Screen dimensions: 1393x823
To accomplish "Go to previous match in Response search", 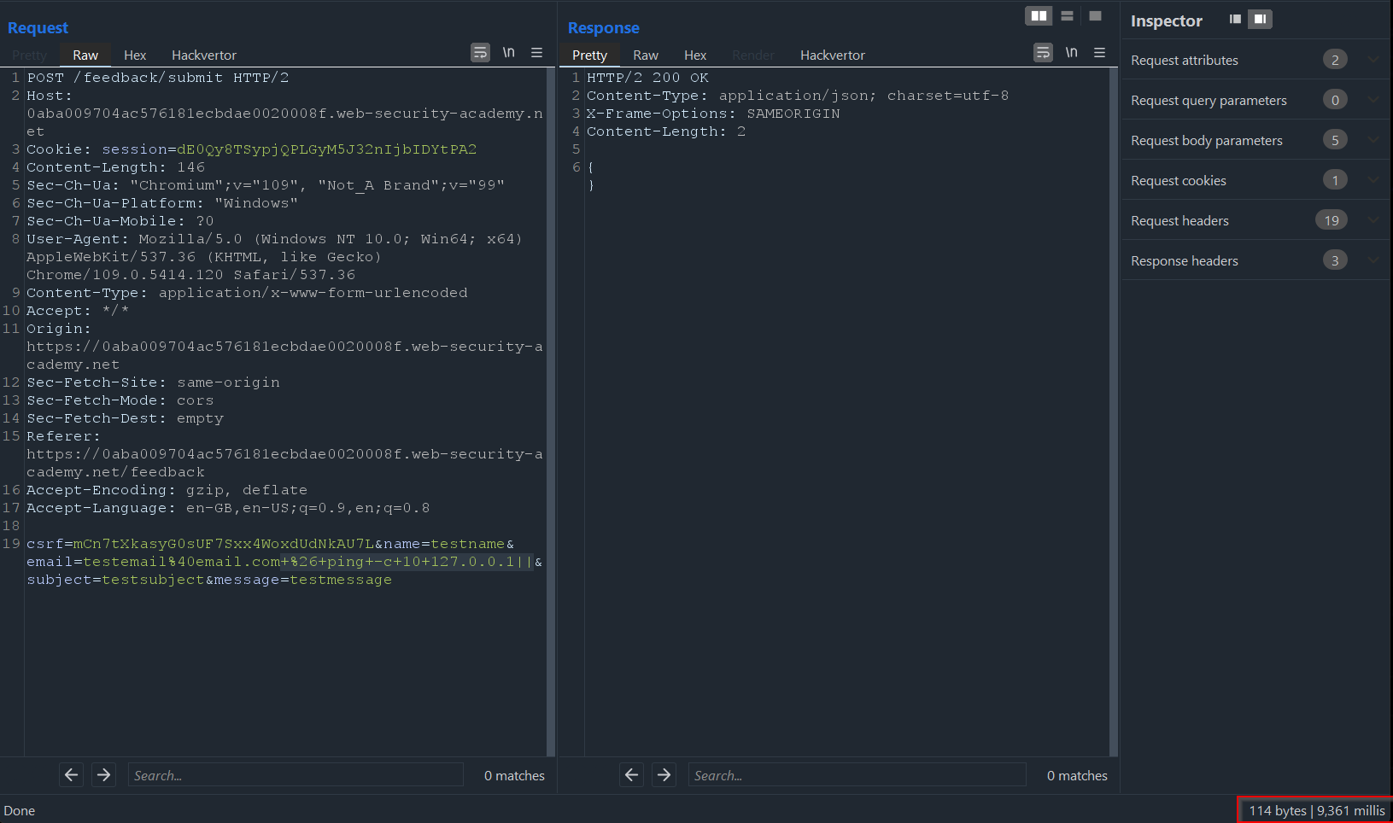I will pyautogui.click(x=631, y=775).
